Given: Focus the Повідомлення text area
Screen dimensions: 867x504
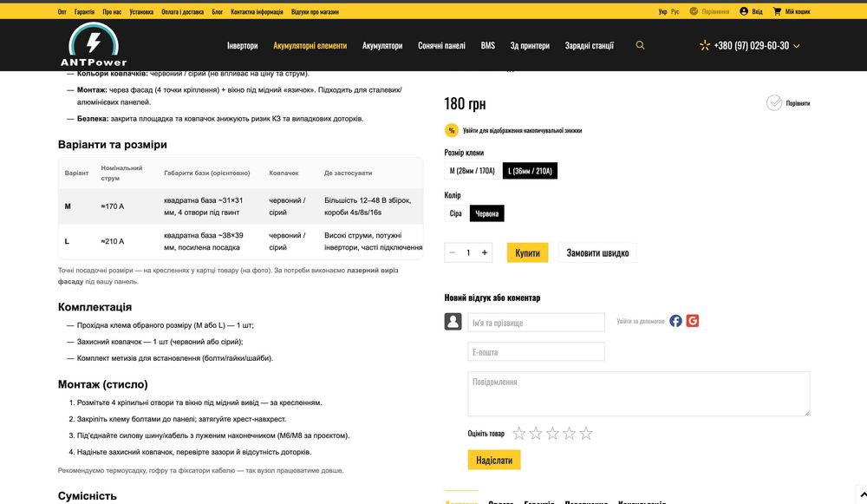Looking at the screenshot, I should 639,393.
